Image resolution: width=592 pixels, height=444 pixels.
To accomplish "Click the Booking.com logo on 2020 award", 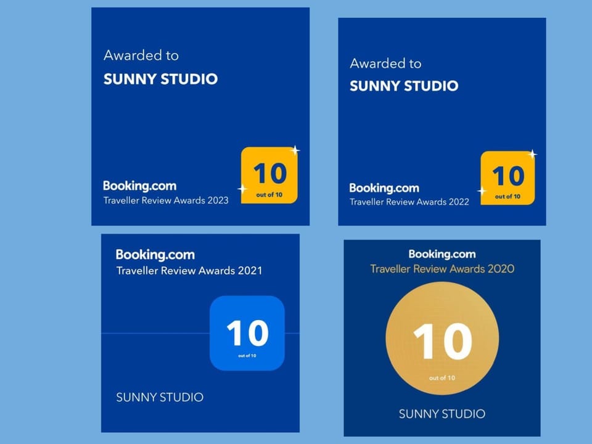I will click(442, 254).
